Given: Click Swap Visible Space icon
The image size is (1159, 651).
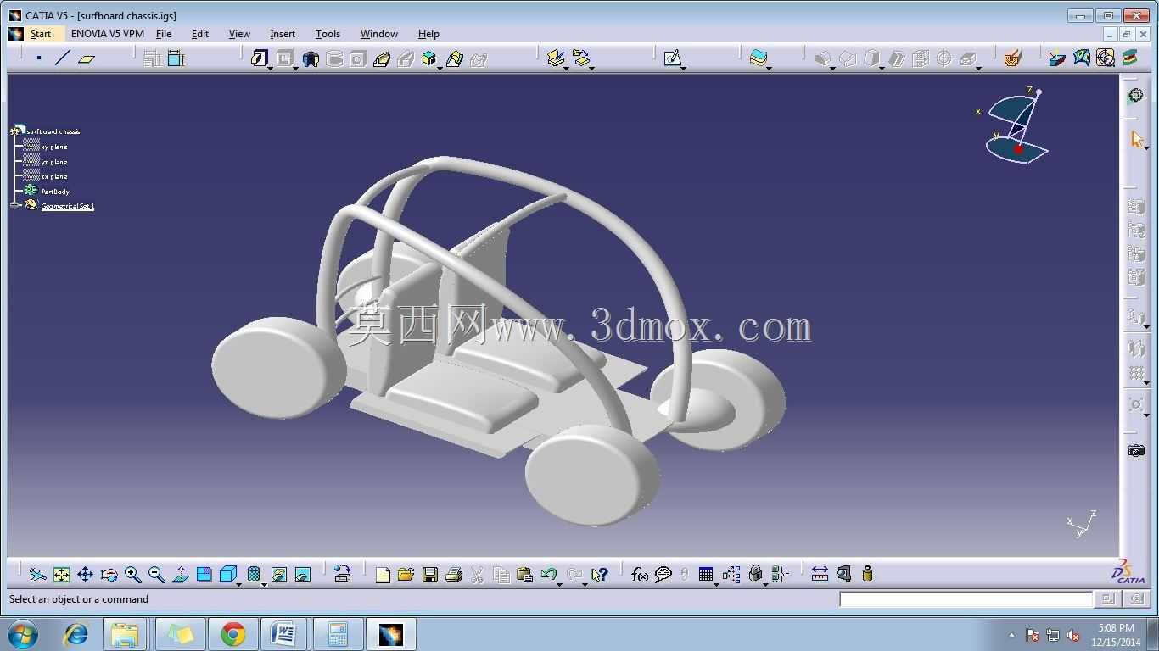Looking at the screenshot, I should point(303,575).
